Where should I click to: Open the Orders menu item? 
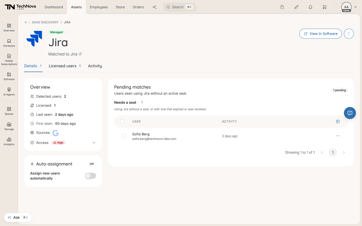[138, 7]
